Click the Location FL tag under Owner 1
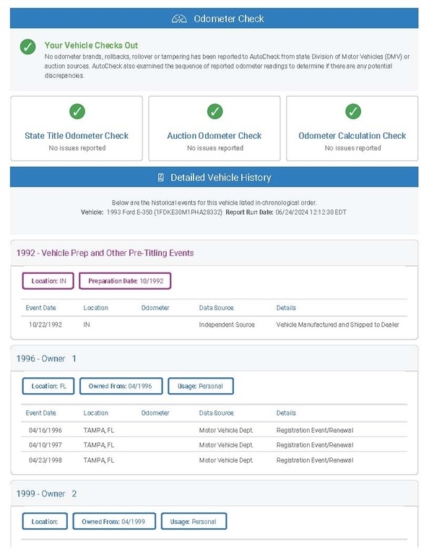Screen dimensions: 429x555 48,386
